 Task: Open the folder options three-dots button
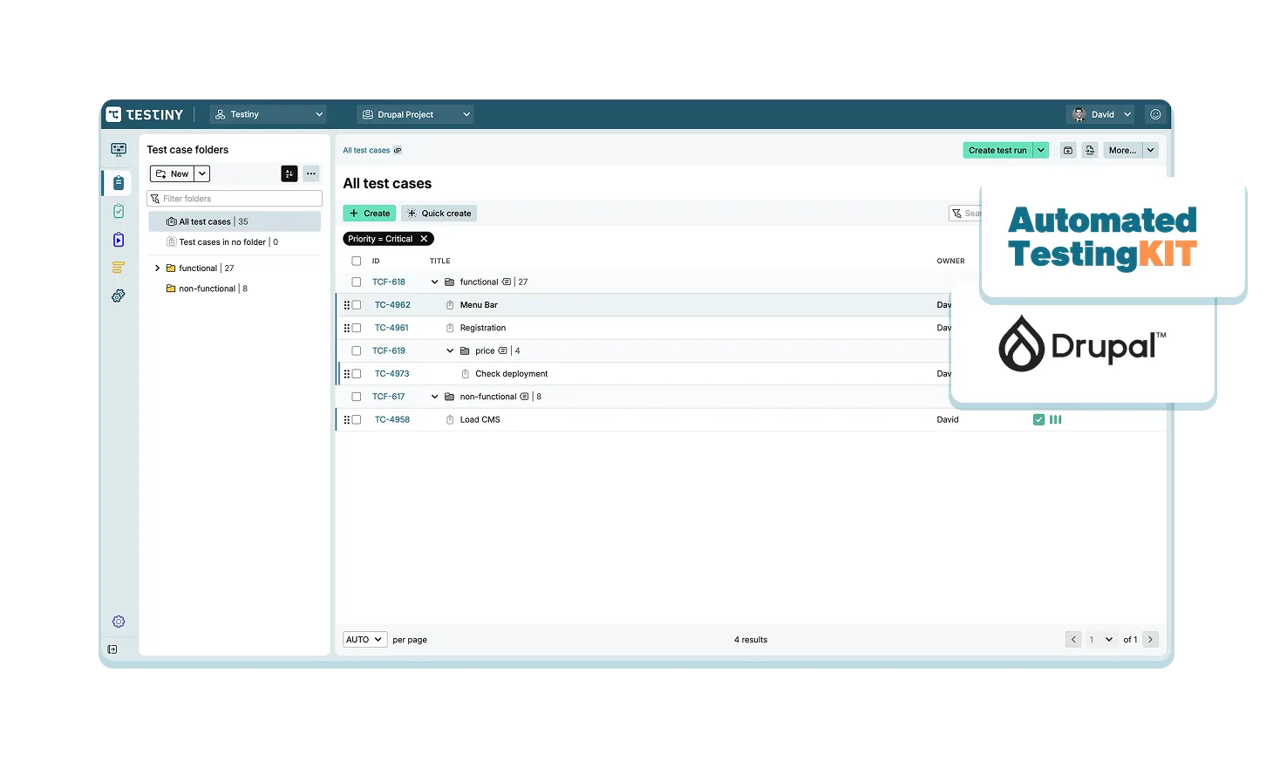click(311, 173)
